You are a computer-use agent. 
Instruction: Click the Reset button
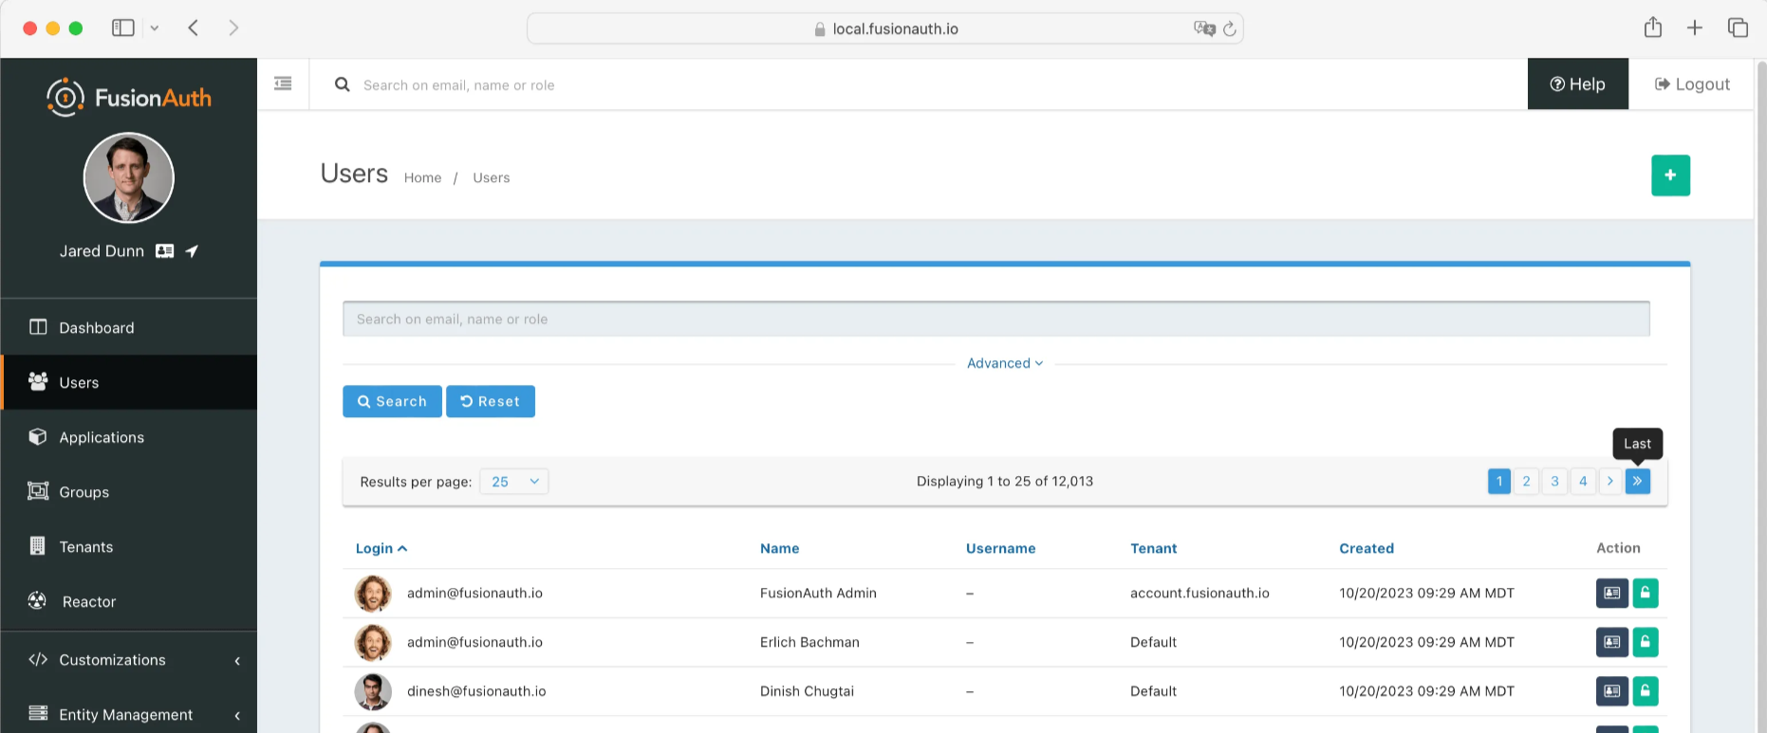(491, 401)
